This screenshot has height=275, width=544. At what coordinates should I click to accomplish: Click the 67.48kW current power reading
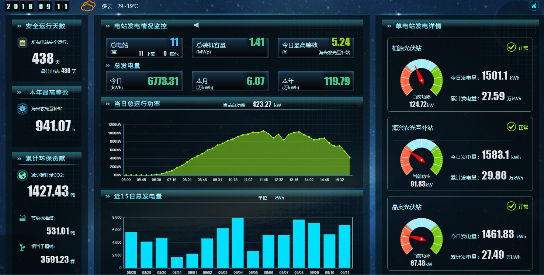pyautogui.click(x=422, y=264)
